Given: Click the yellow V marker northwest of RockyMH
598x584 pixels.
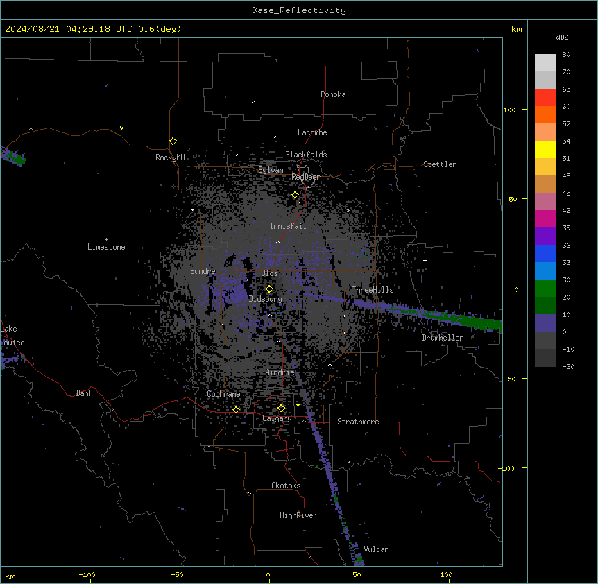Looking at the screenshot, I should pos(121,128).
